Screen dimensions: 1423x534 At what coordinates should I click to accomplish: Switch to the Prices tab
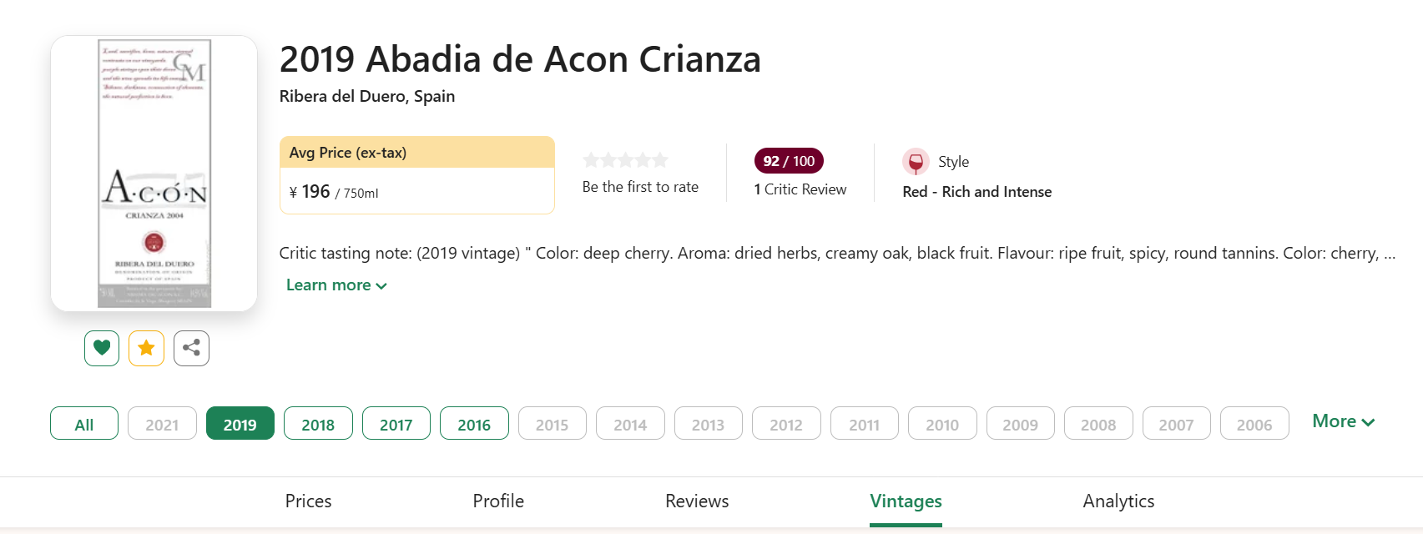point(308,501)
